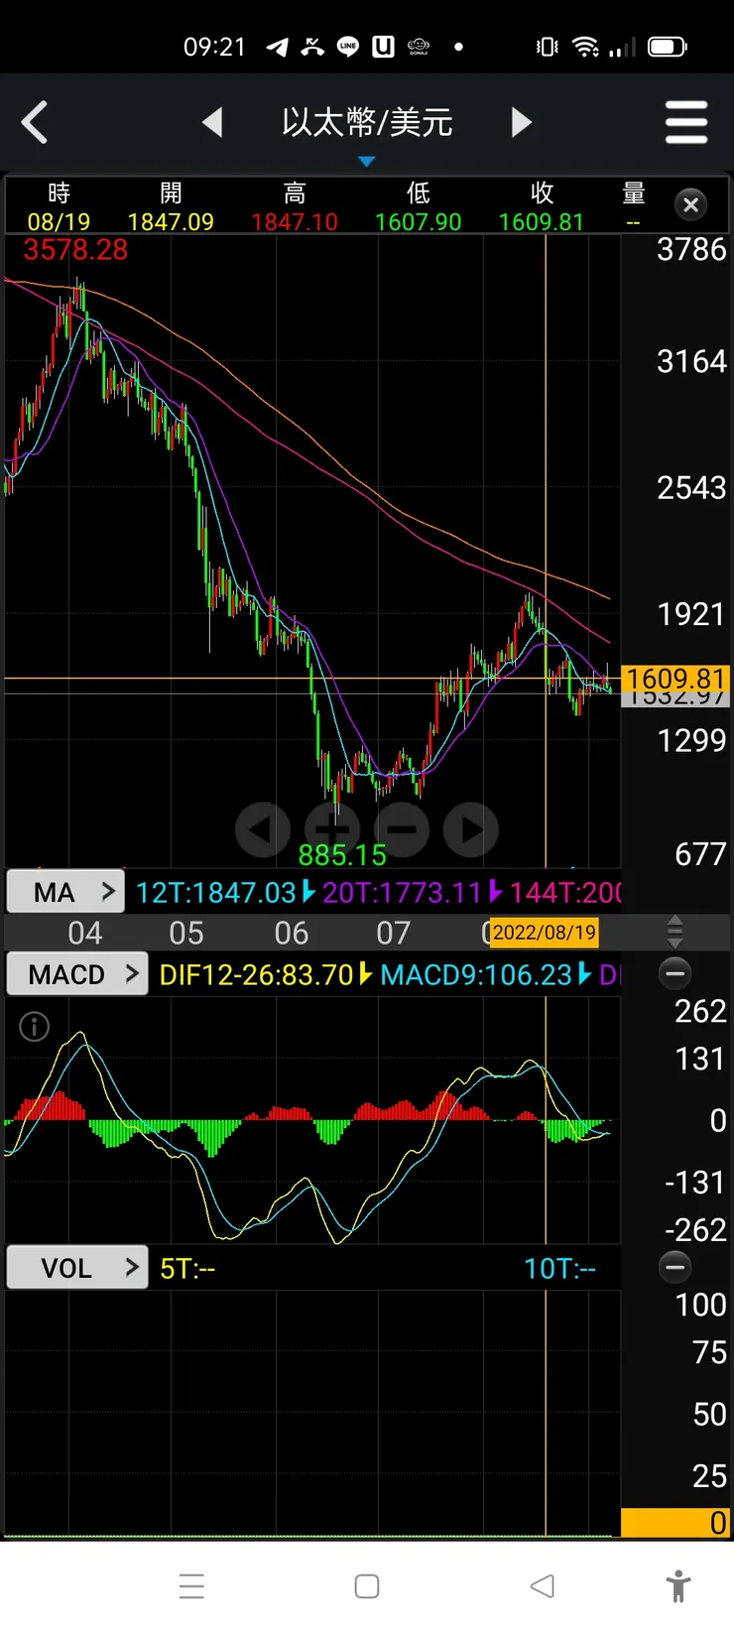Tap the open price 1847.09
The height and width of the screenshot is (1631, 734).
pos(171,221)
